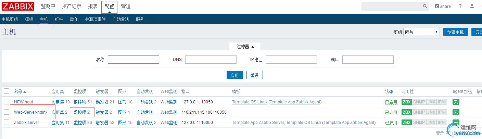Viewport: 482px width, 139px height.
Task: Tick checkbox for Zabbix server
Action: (x=7, y=122)
